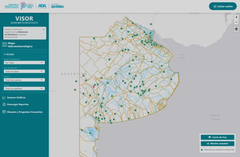The width and height of the screenshot is (240, 157).
Task: Click the map zoom out minus button
Action: (236, 22)
